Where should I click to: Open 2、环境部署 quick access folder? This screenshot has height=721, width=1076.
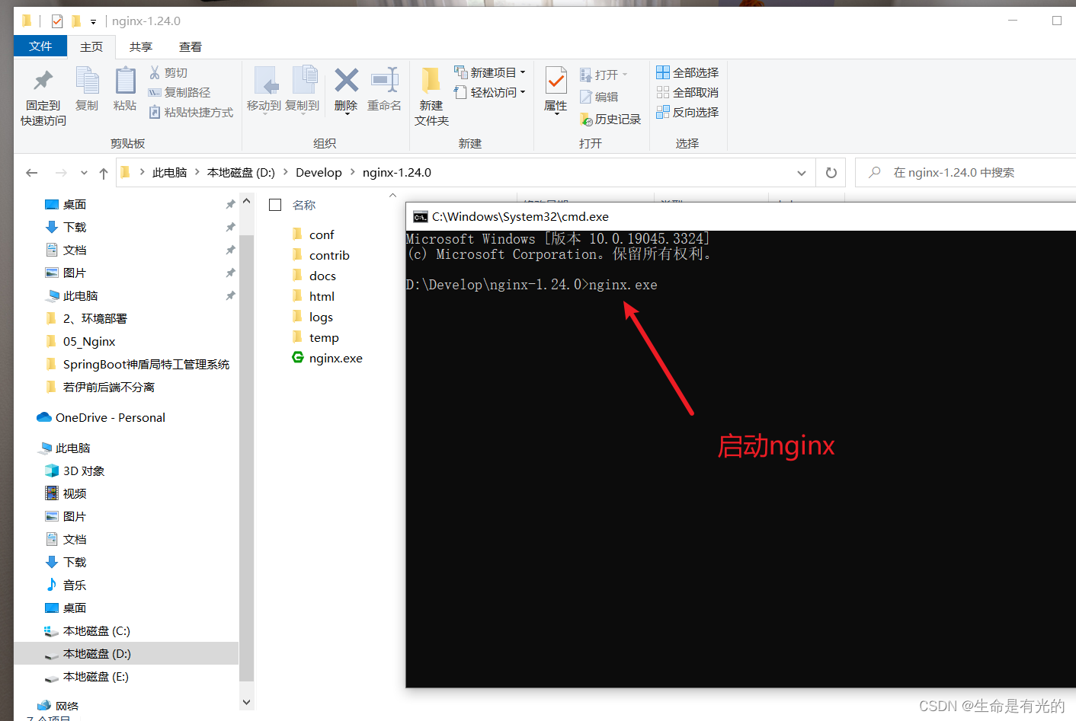(86, 318)
